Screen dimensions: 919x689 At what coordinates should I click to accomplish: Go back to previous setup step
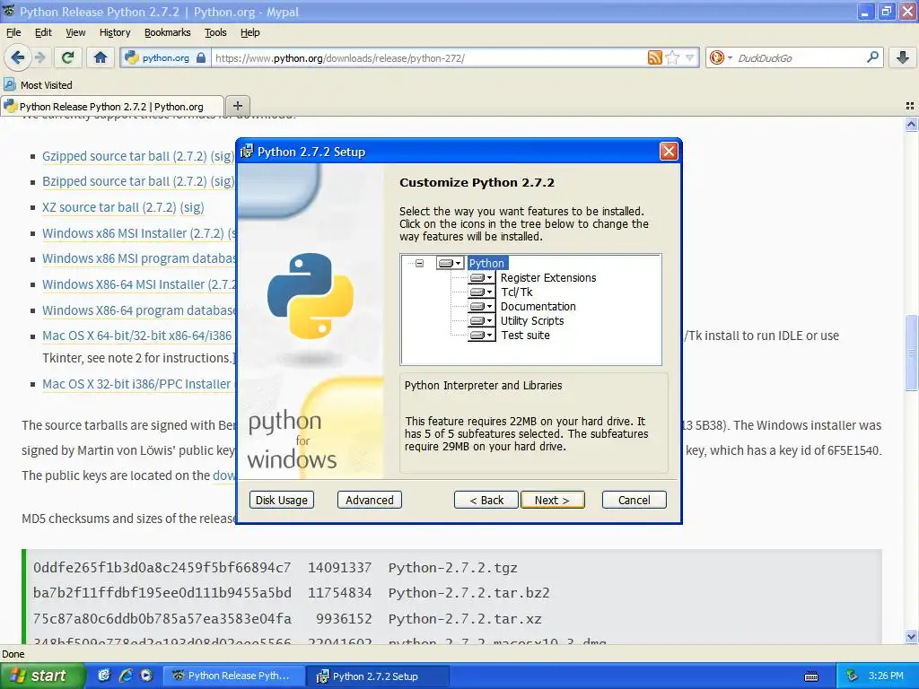pyautogui.click(x=486, y=500)
